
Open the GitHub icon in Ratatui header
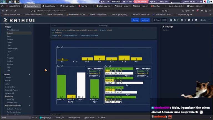171,20
